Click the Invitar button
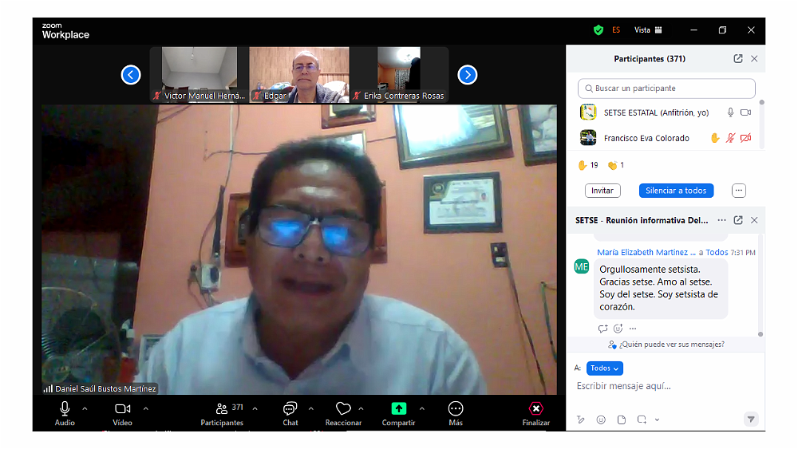The image size is (798, 449). [602, 191]
